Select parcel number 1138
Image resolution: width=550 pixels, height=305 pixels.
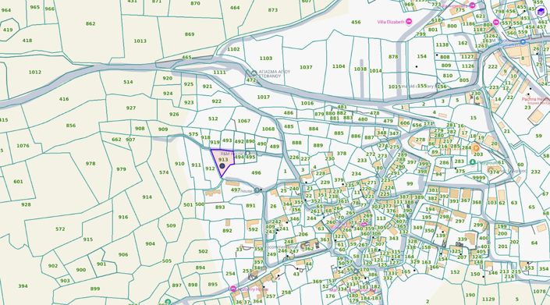(x=442, y=45)
